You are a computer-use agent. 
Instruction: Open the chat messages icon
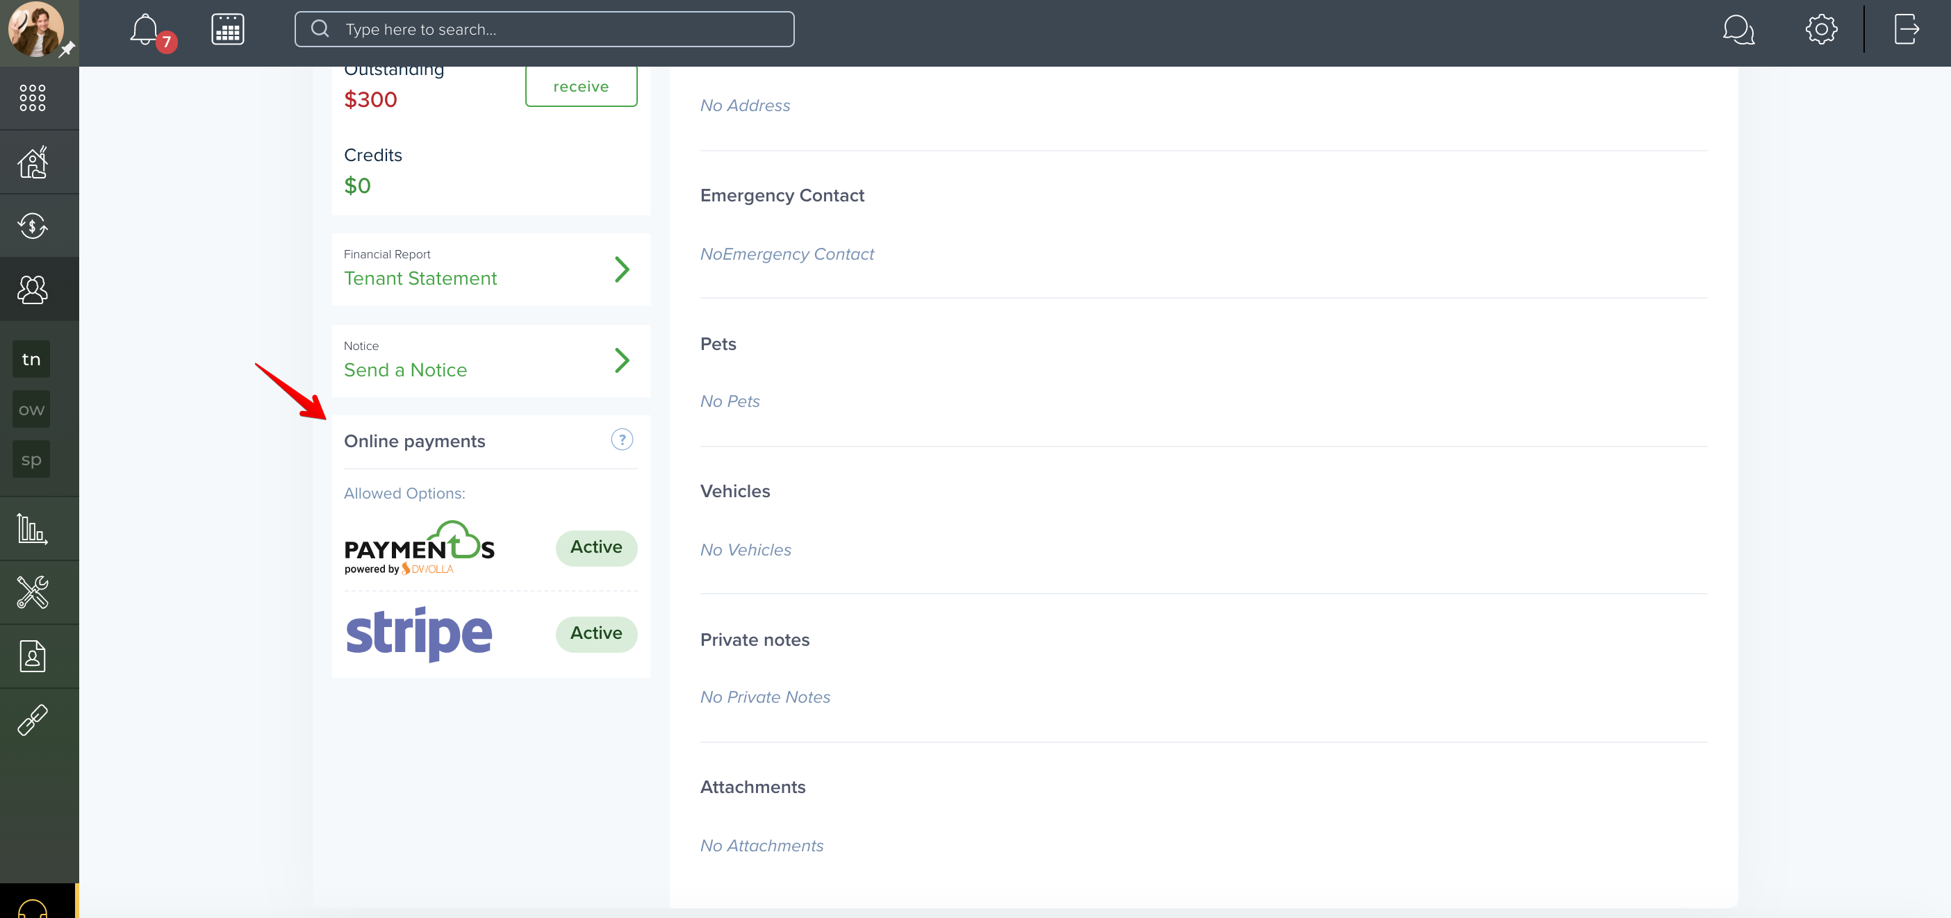coord(1738,31)
